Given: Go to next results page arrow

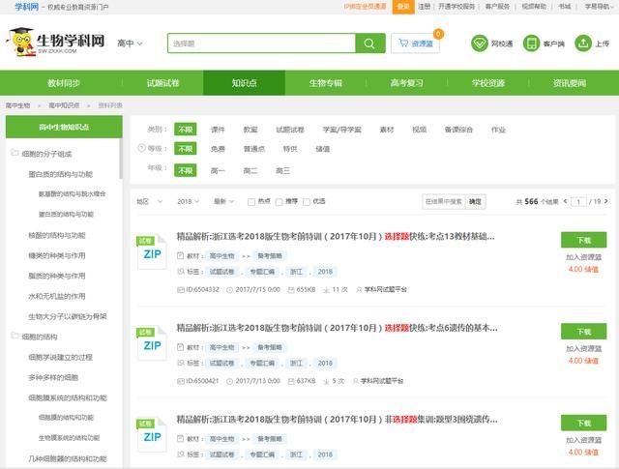Looking at the screenshot, I should (x=606, y=201).
